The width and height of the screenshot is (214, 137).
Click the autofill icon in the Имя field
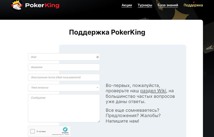coord(98,57)
